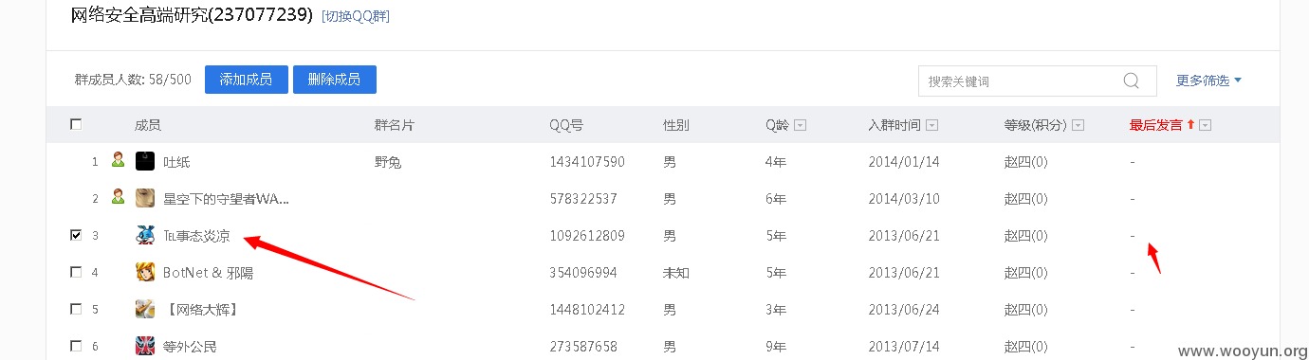Tick checkbox for row 5
This screenshot has height=360, width=1309.
[x=76, y=309]
